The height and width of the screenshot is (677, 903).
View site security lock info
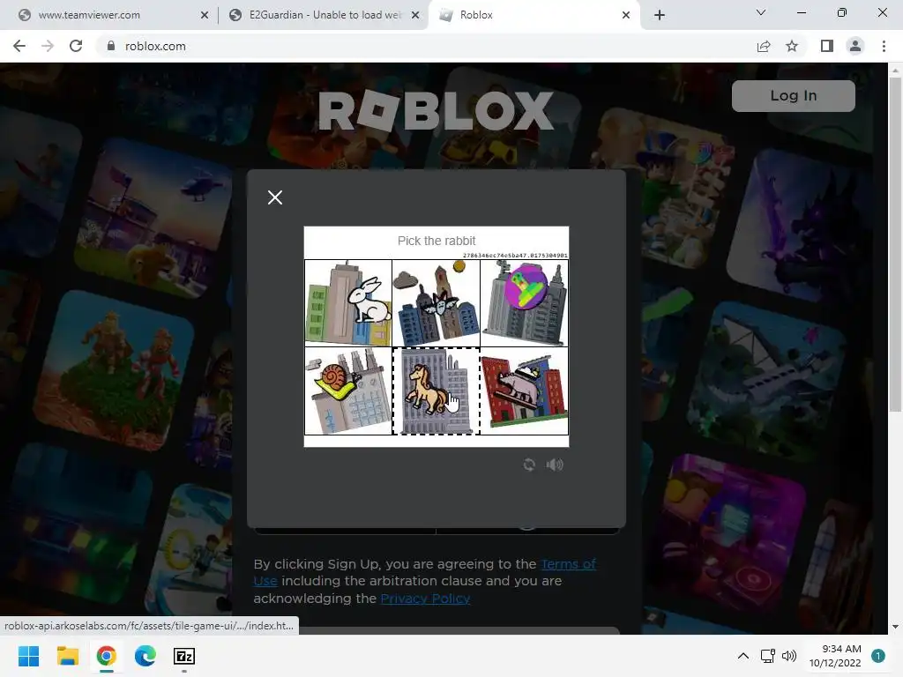point(111,46)
